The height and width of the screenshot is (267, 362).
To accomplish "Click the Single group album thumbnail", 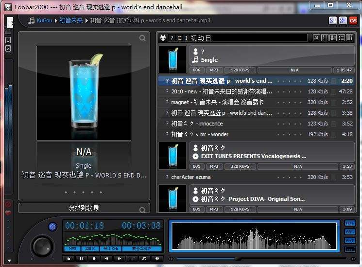I will [x=172, y=59].
